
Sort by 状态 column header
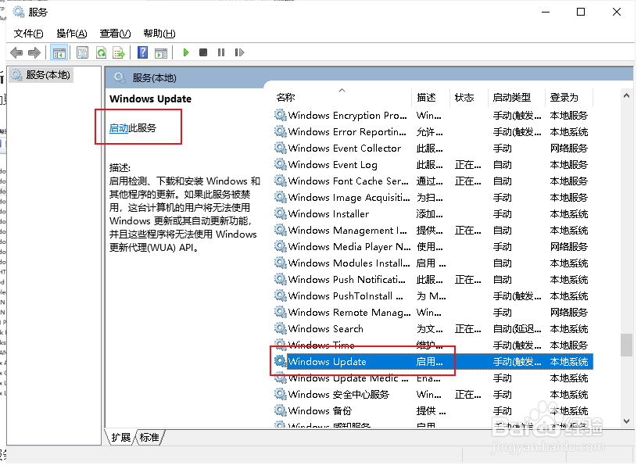(469, 97)
